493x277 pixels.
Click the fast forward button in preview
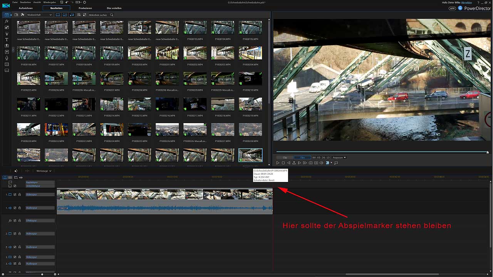(305, 163)
